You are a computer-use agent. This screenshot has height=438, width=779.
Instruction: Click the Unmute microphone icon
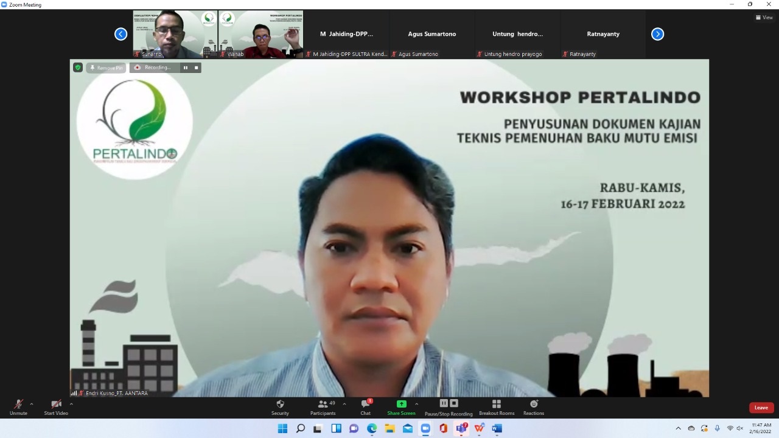coord(18,405)
